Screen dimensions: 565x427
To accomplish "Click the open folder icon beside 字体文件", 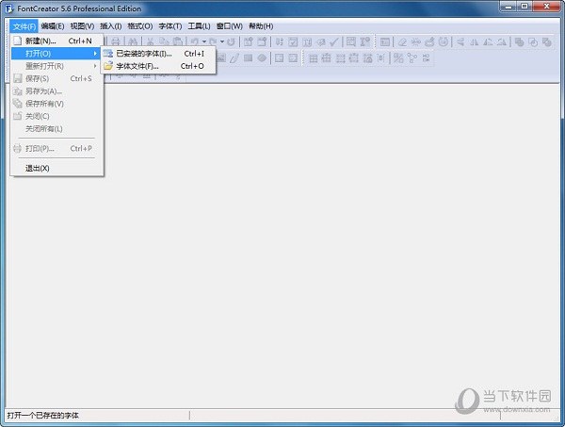I will 108,66.
